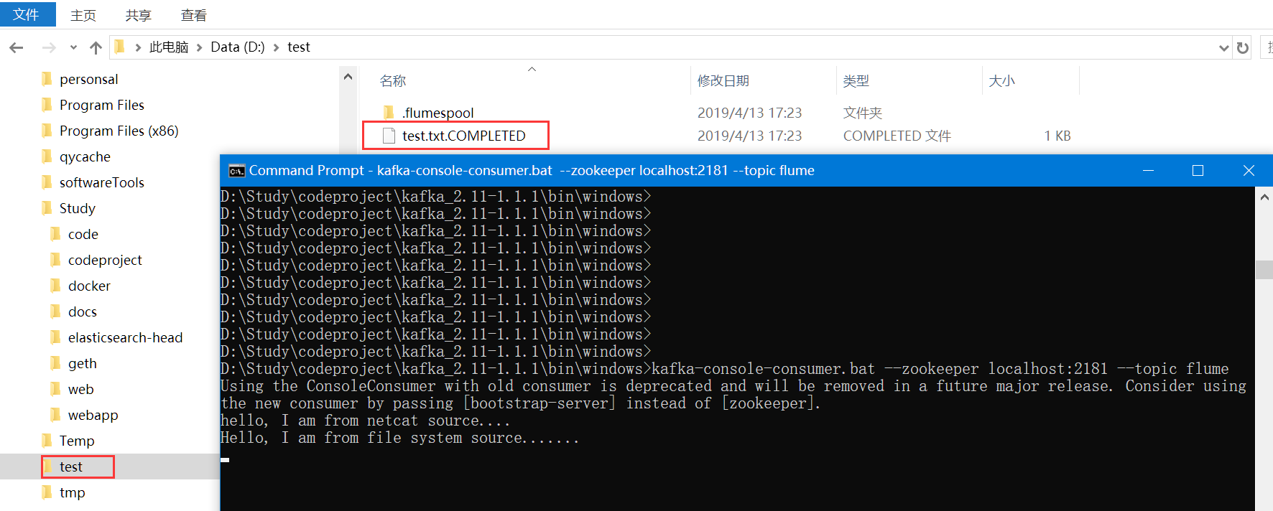Screen dimensions: 1273x511
Task: Sort files by 修改日期 column
Action: click(723, 81)
